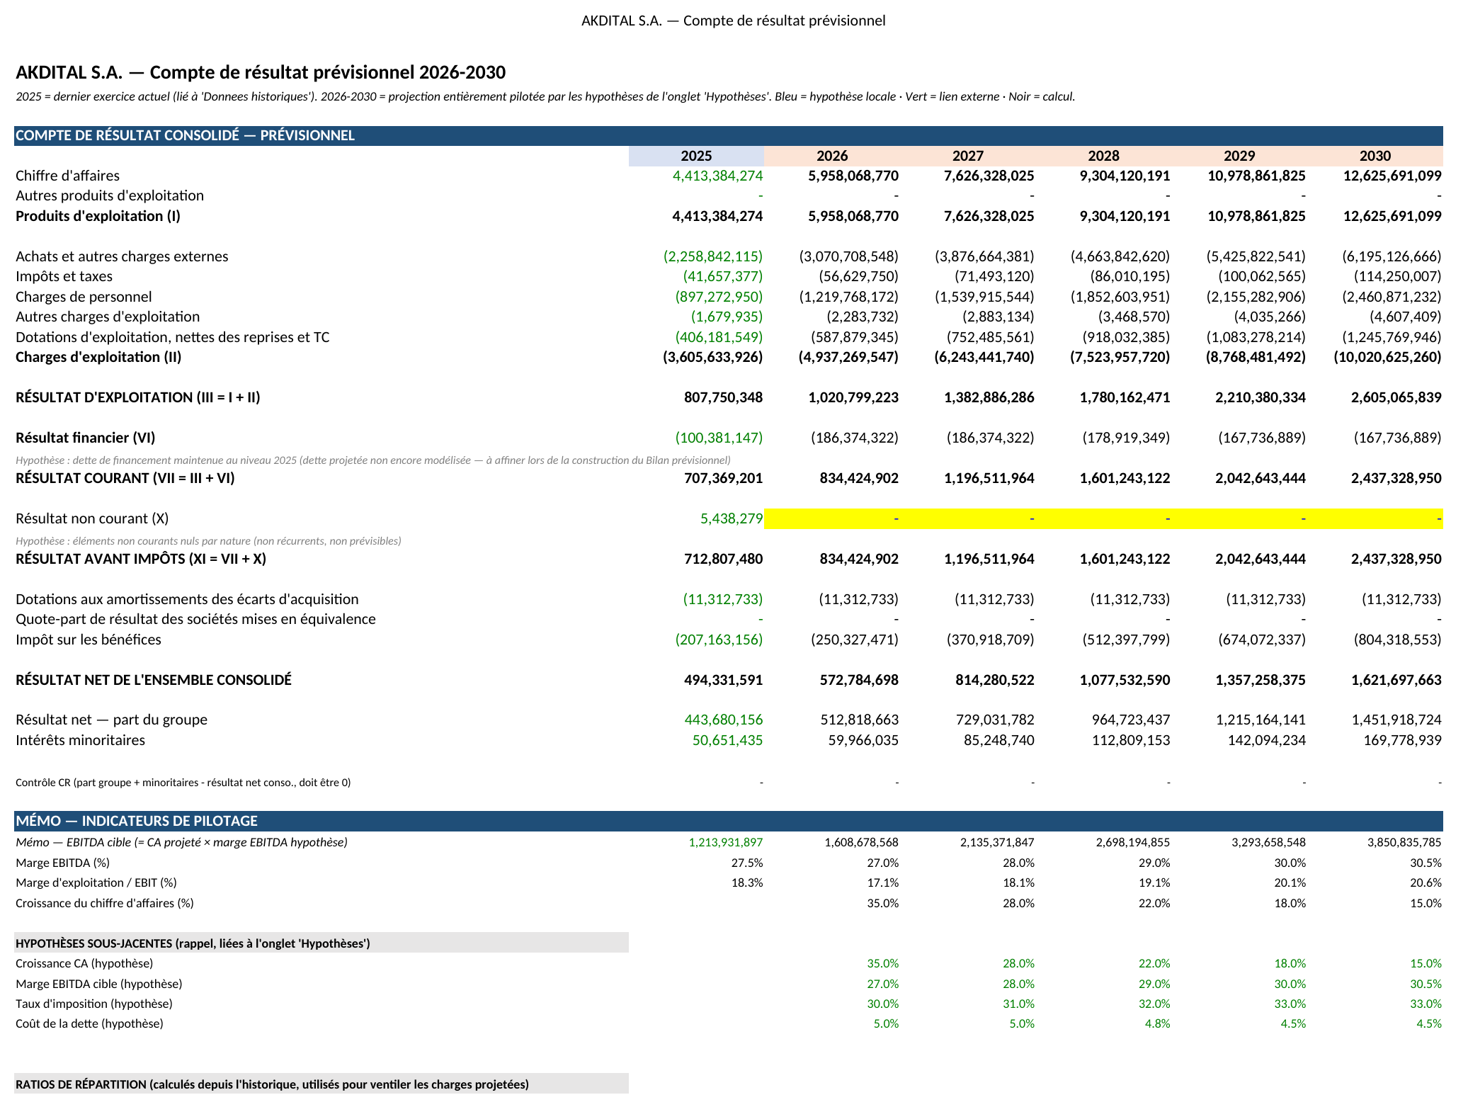Select the 'Autres produits d'exploitation' row label
The image size is (1468, 1107).
110,195
